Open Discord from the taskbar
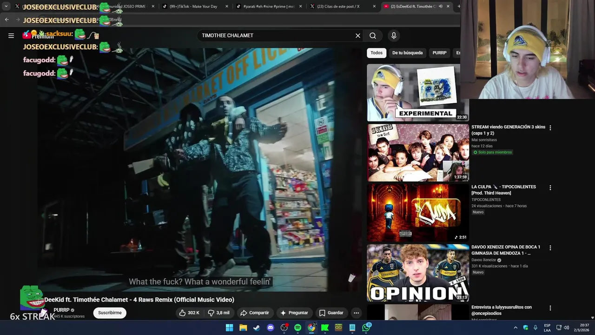Image resolution: width=595 pixels, height=335 pixels. coord(271,328)
